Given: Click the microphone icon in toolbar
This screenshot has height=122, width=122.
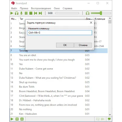Looking at the screenshot, I should pyautogui.click(x=21, y=13).
